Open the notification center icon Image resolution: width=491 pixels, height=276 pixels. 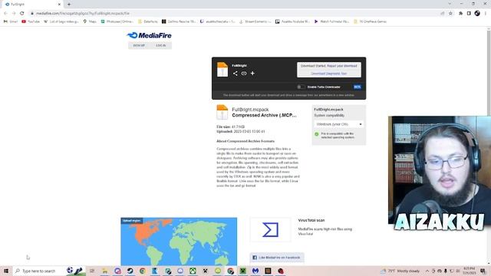pos(483,271)
